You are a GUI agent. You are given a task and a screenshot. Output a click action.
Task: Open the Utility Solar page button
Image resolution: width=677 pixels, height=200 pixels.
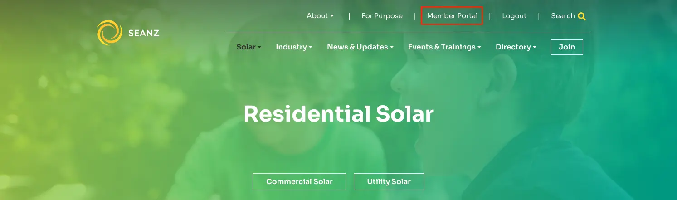coord(389,182)
